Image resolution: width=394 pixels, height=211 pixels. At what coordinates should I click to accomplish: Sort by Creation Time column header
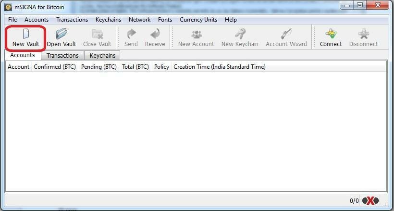[220, 67]
